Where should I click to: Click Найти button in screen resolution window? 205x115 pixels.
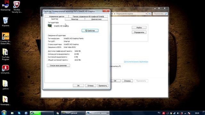(139, 28)
